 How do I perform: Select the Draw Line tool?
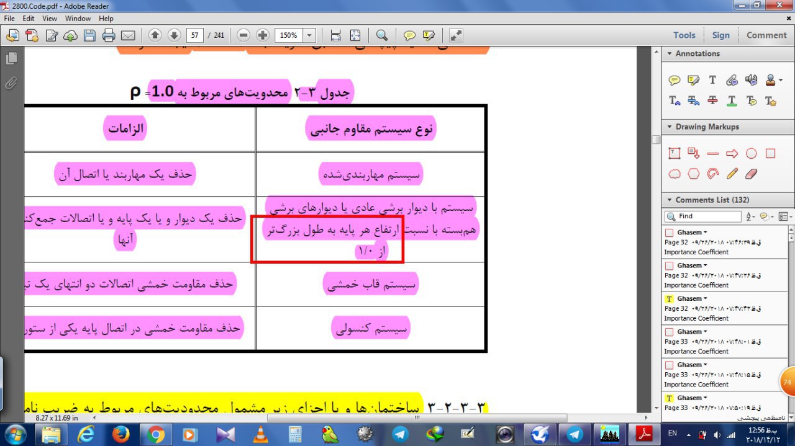coord(712,153)
